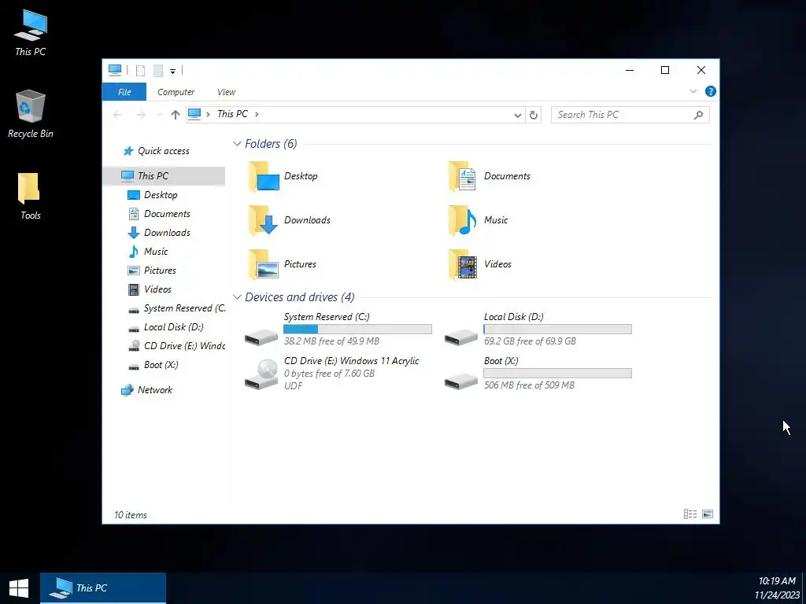
Task: Switch to Details view in status bar
Action: point(690,514)
